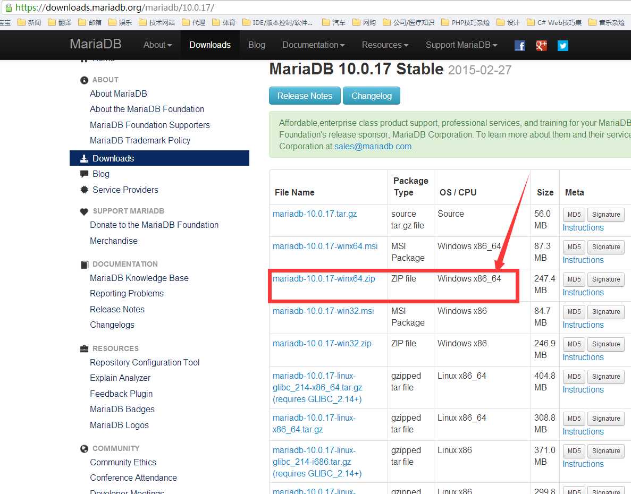631x494 pixels.
Task: Expand the About dropdown in navbar
Action: (x=157, y=45)
